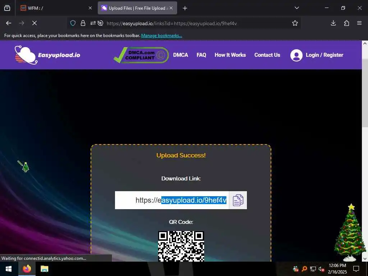Restore down the Firefox window

tap(343, 8)
